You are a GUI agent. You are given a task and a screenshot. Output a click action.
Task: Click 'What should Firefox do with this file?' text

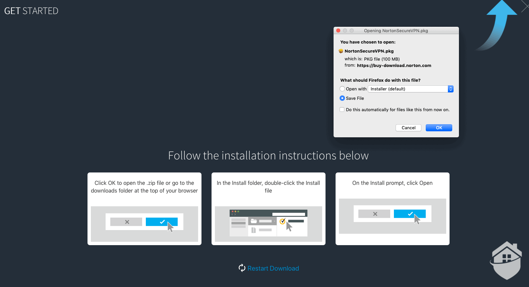(380, 80)
